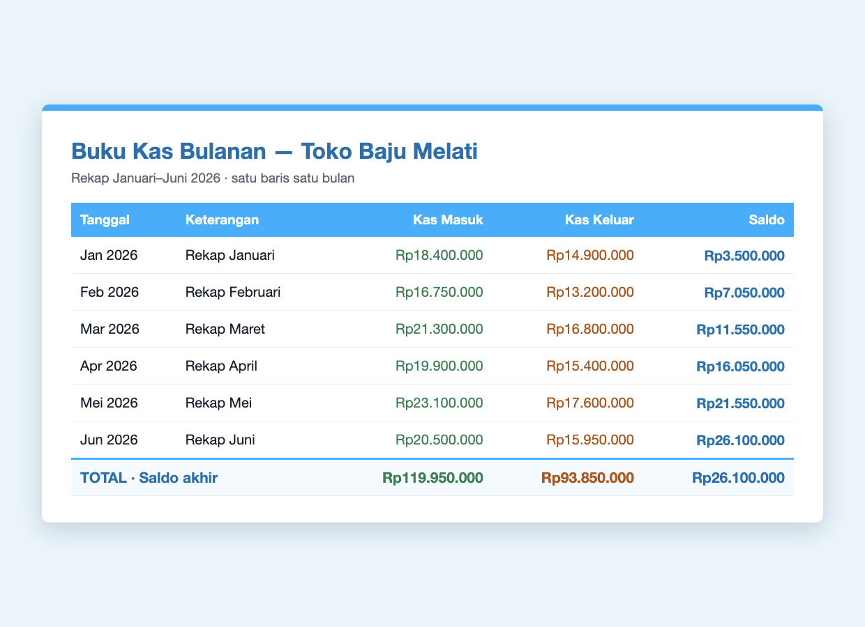
Task: Select cash-in value Rp16.750.000
Action: coord(439,293)
